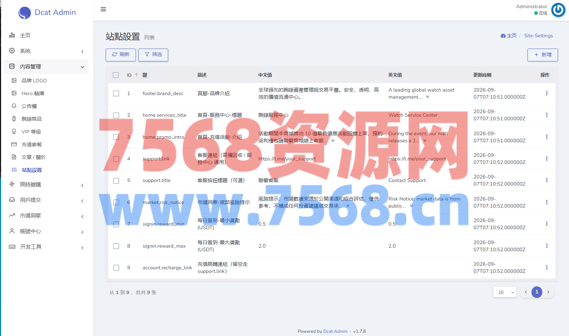Open the per-page 20 dropdown
Image resolution: width=569 pixels, height=336 pixels.
pyautogui.click(x=504, y=292)
